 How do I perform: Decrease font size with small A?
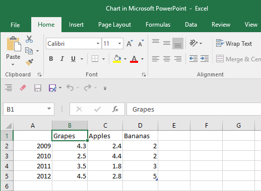pos(141,44)
